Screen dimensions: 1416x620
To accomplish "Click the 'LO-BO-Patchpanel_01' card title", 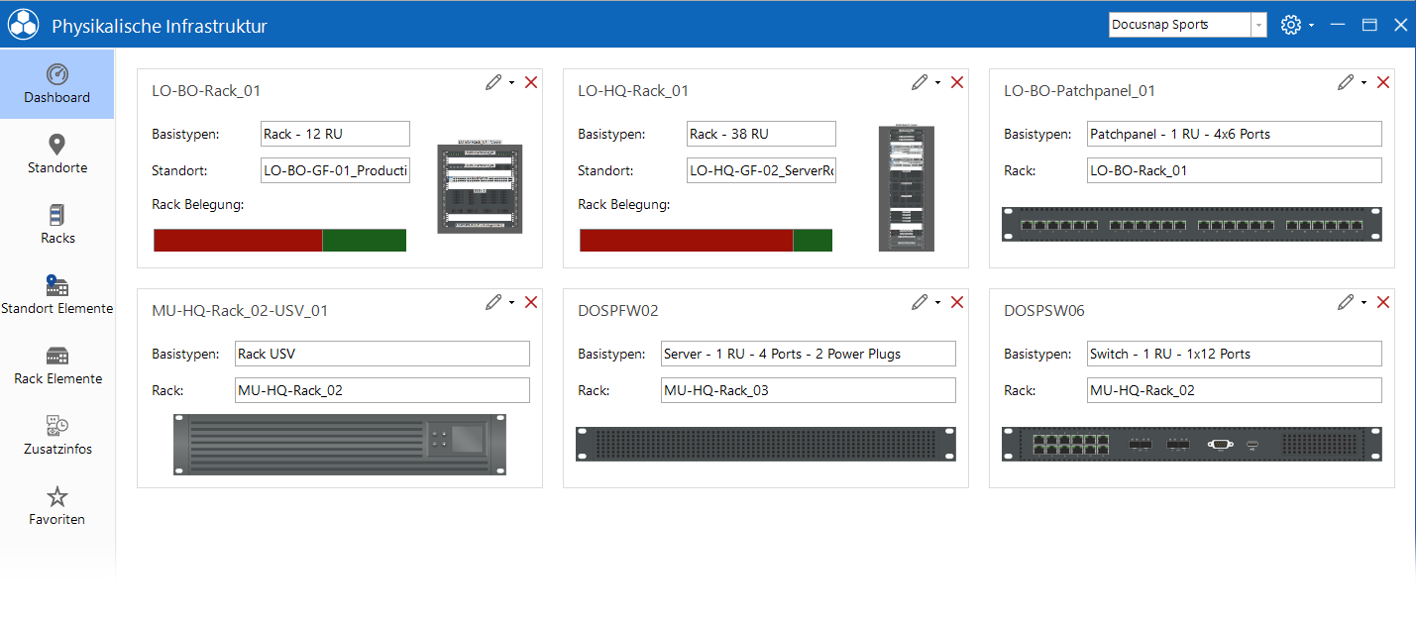I will pos(1080,91).
